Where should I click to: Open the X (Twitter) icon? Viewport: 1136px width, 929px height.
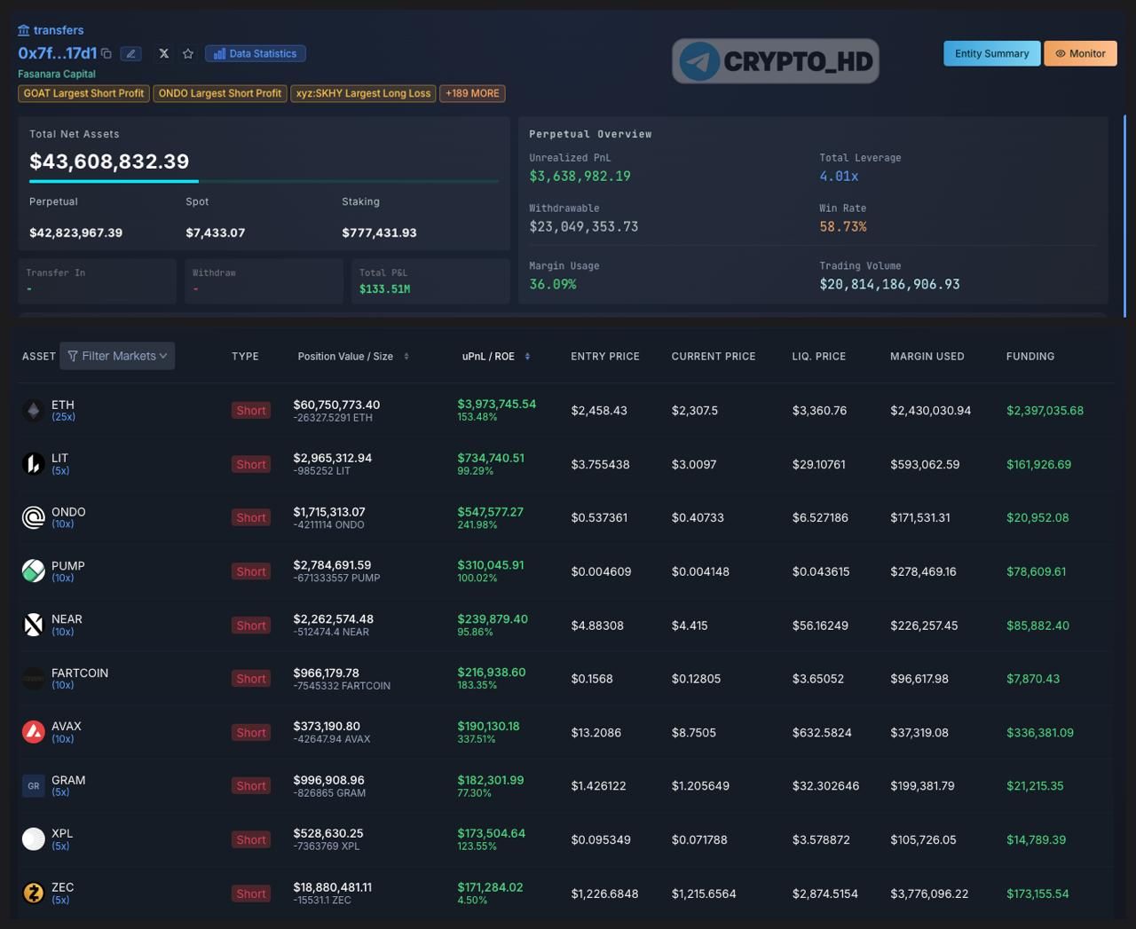pyautogui.click(x=163, y=53)
